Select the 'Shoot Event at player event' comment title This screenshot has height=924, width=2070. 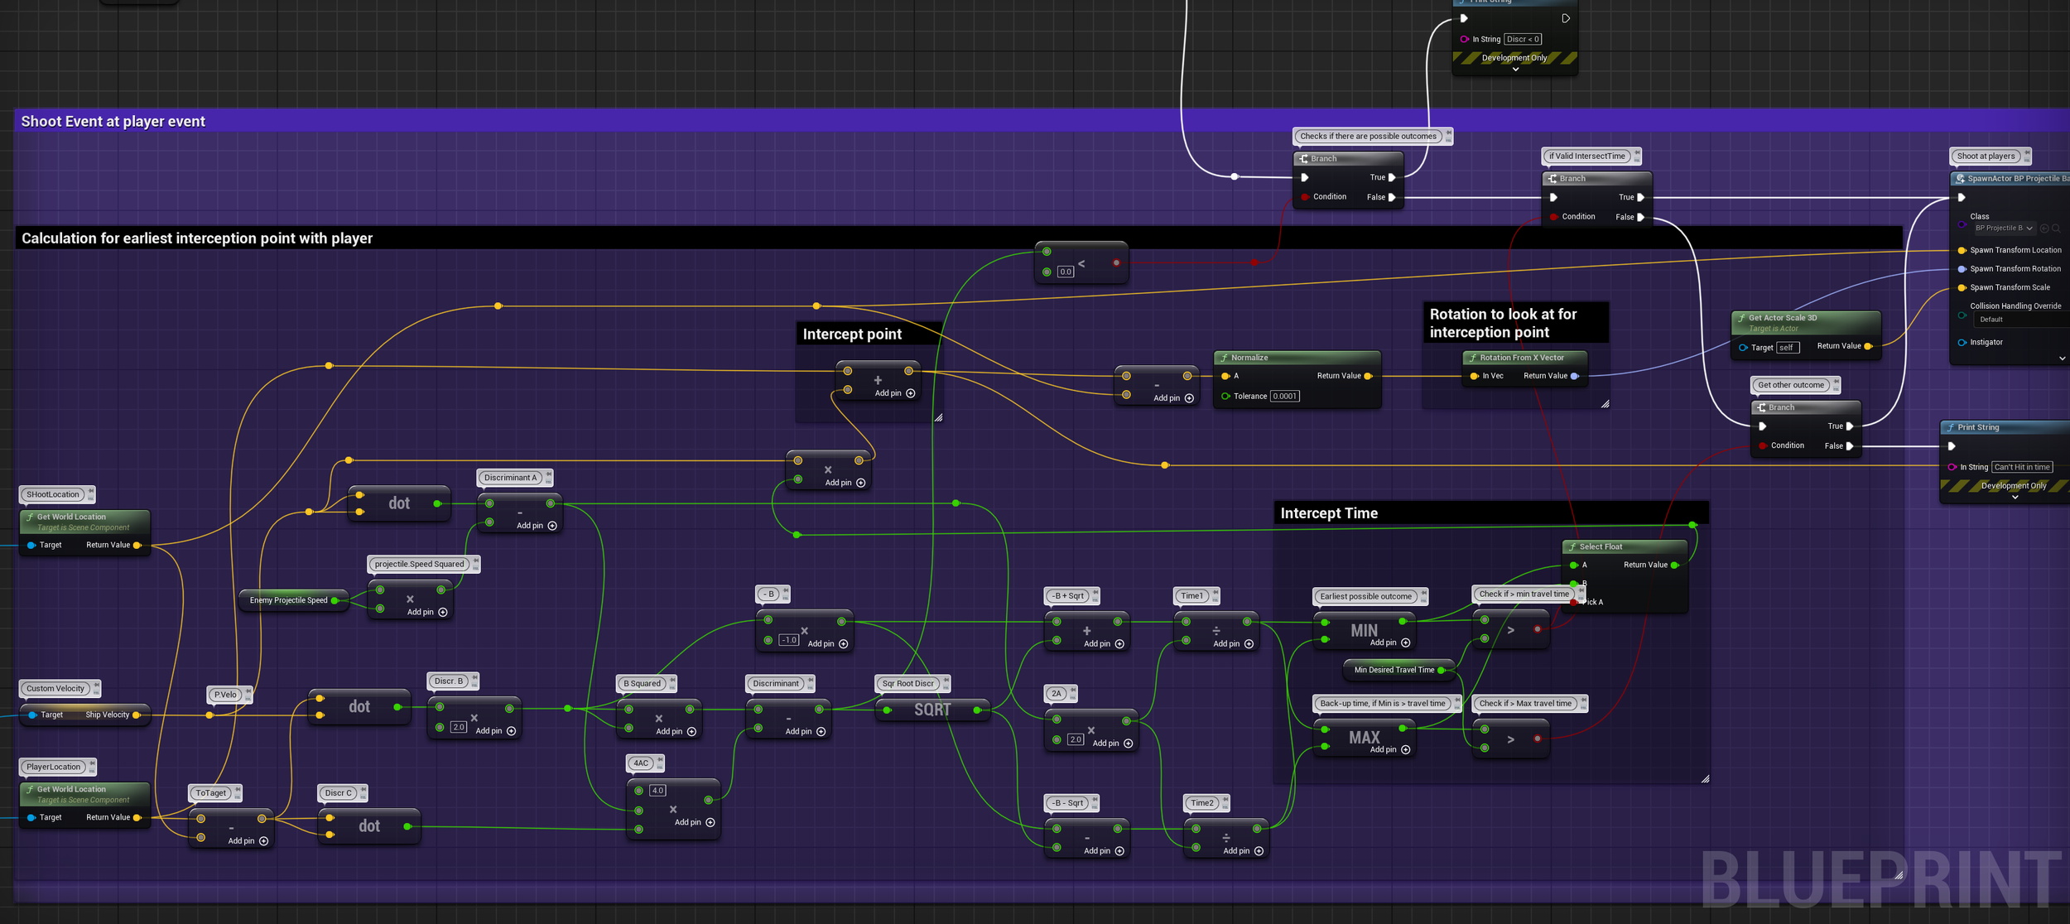coord(113,121)
